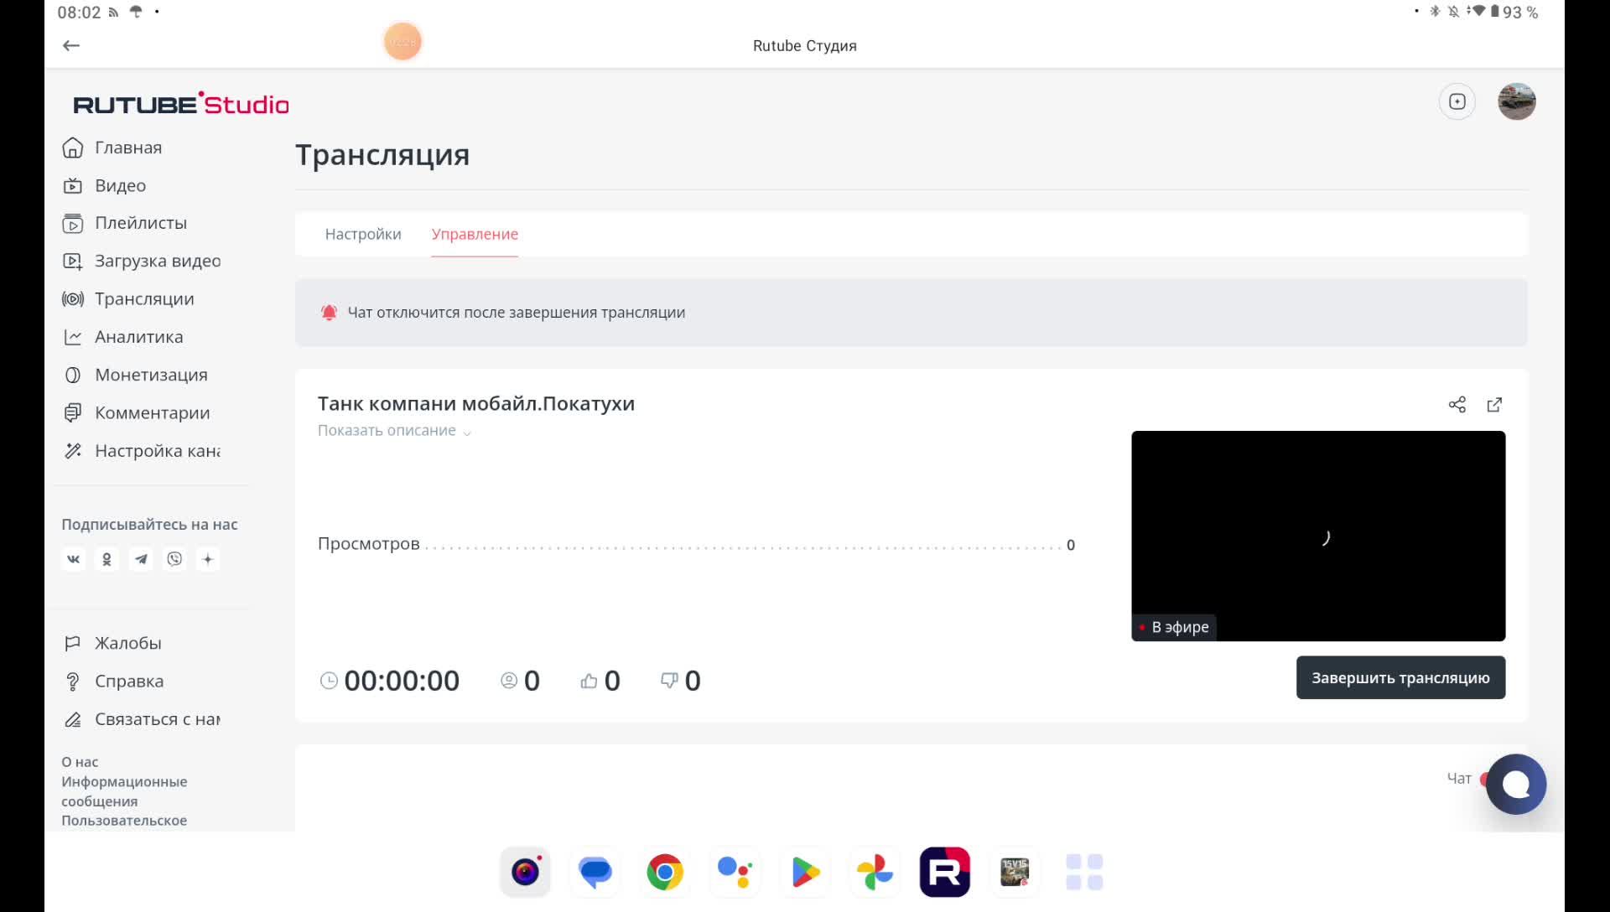Click the Odnoklassniki social icon
The height and width of the screenshot is (912, 1610).
click(x=107, y=559)
